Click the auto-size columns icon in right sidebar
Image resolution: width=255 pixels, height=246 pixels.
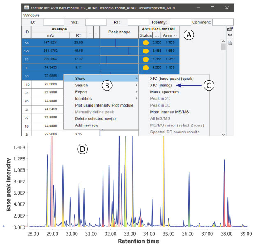tap(230, 36)
